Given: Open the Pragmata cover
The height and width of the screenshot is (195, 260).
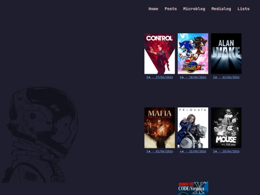Looking at the screenshot, I should tap(193, 128).
